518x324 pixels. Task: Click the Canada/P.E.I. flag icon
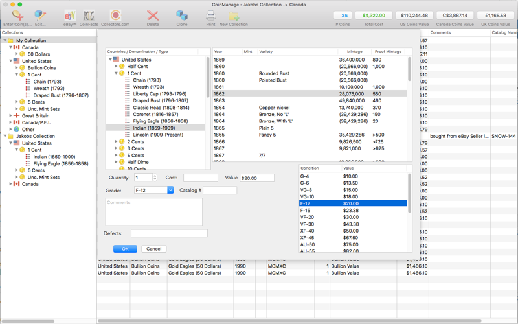pyautogui.click(x=17, y=122)
